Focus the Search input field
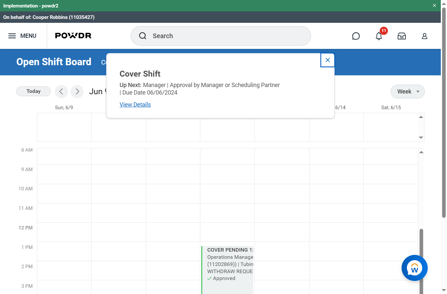 [x=221, y=36]
